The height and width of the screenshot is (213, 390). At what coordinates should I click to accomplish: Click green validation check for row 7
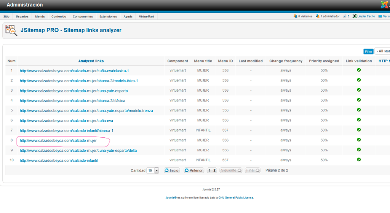click(x=359, y=130)
